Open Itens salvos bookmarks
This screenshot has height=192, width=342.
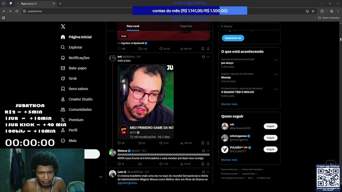pyautogui.click(x=74, y=89)
